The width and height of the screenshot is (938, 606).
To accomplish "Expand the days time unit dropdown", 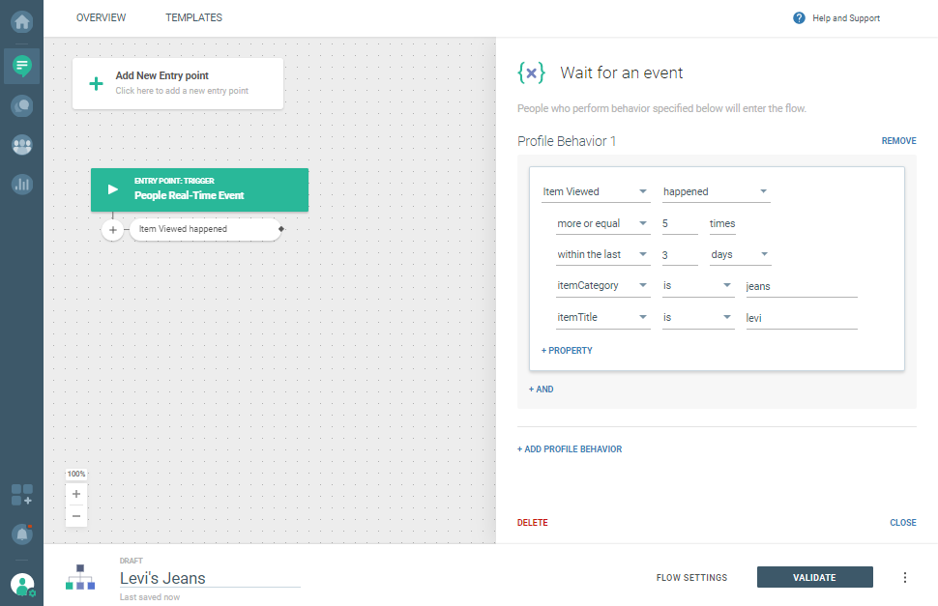I will [x=740, y=255].
